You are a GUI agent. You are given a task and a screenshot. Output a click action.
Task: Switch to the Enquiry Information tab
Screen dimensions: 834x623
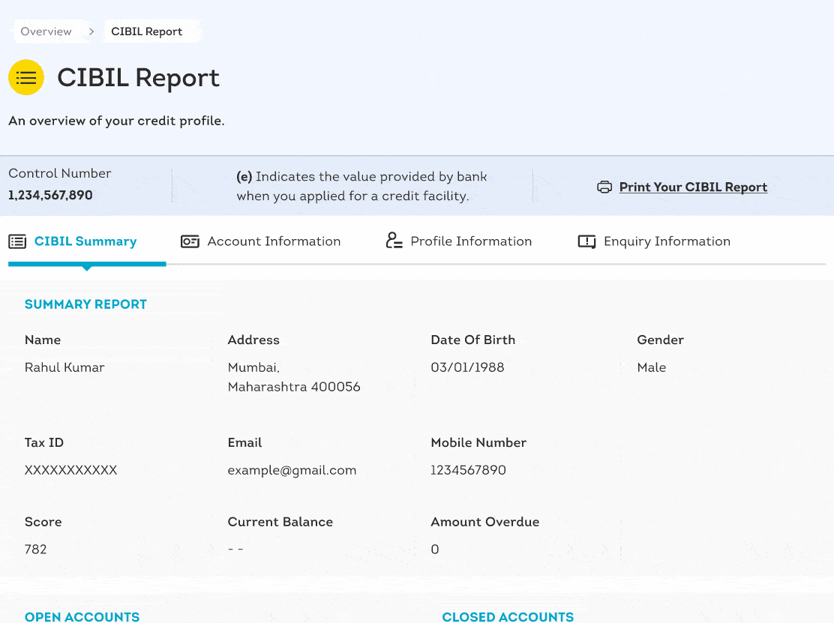[654, 242]
